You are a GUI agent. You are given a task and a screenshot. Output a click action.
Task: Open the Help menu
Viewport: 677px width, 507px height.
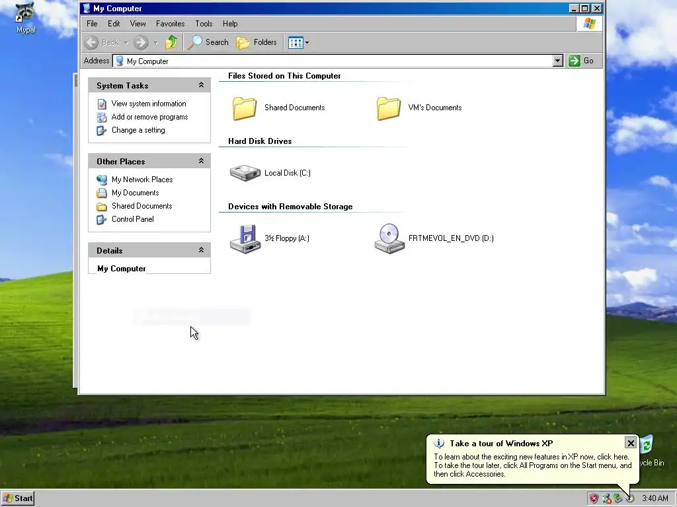point(230,24)
